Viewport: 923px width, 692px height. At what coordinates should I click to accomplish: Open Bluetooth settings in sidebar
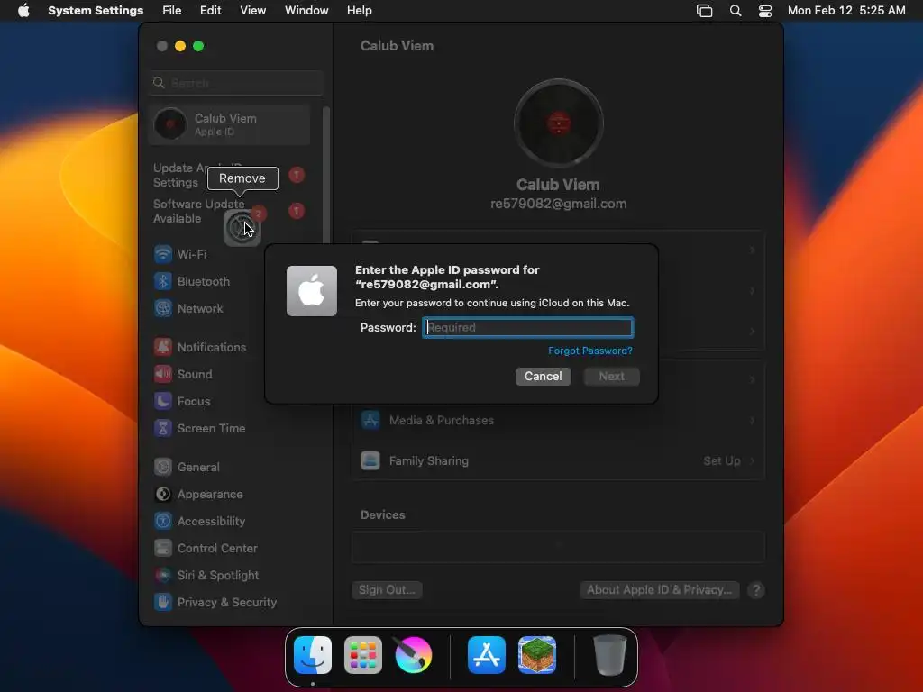(x=192, y=281)
